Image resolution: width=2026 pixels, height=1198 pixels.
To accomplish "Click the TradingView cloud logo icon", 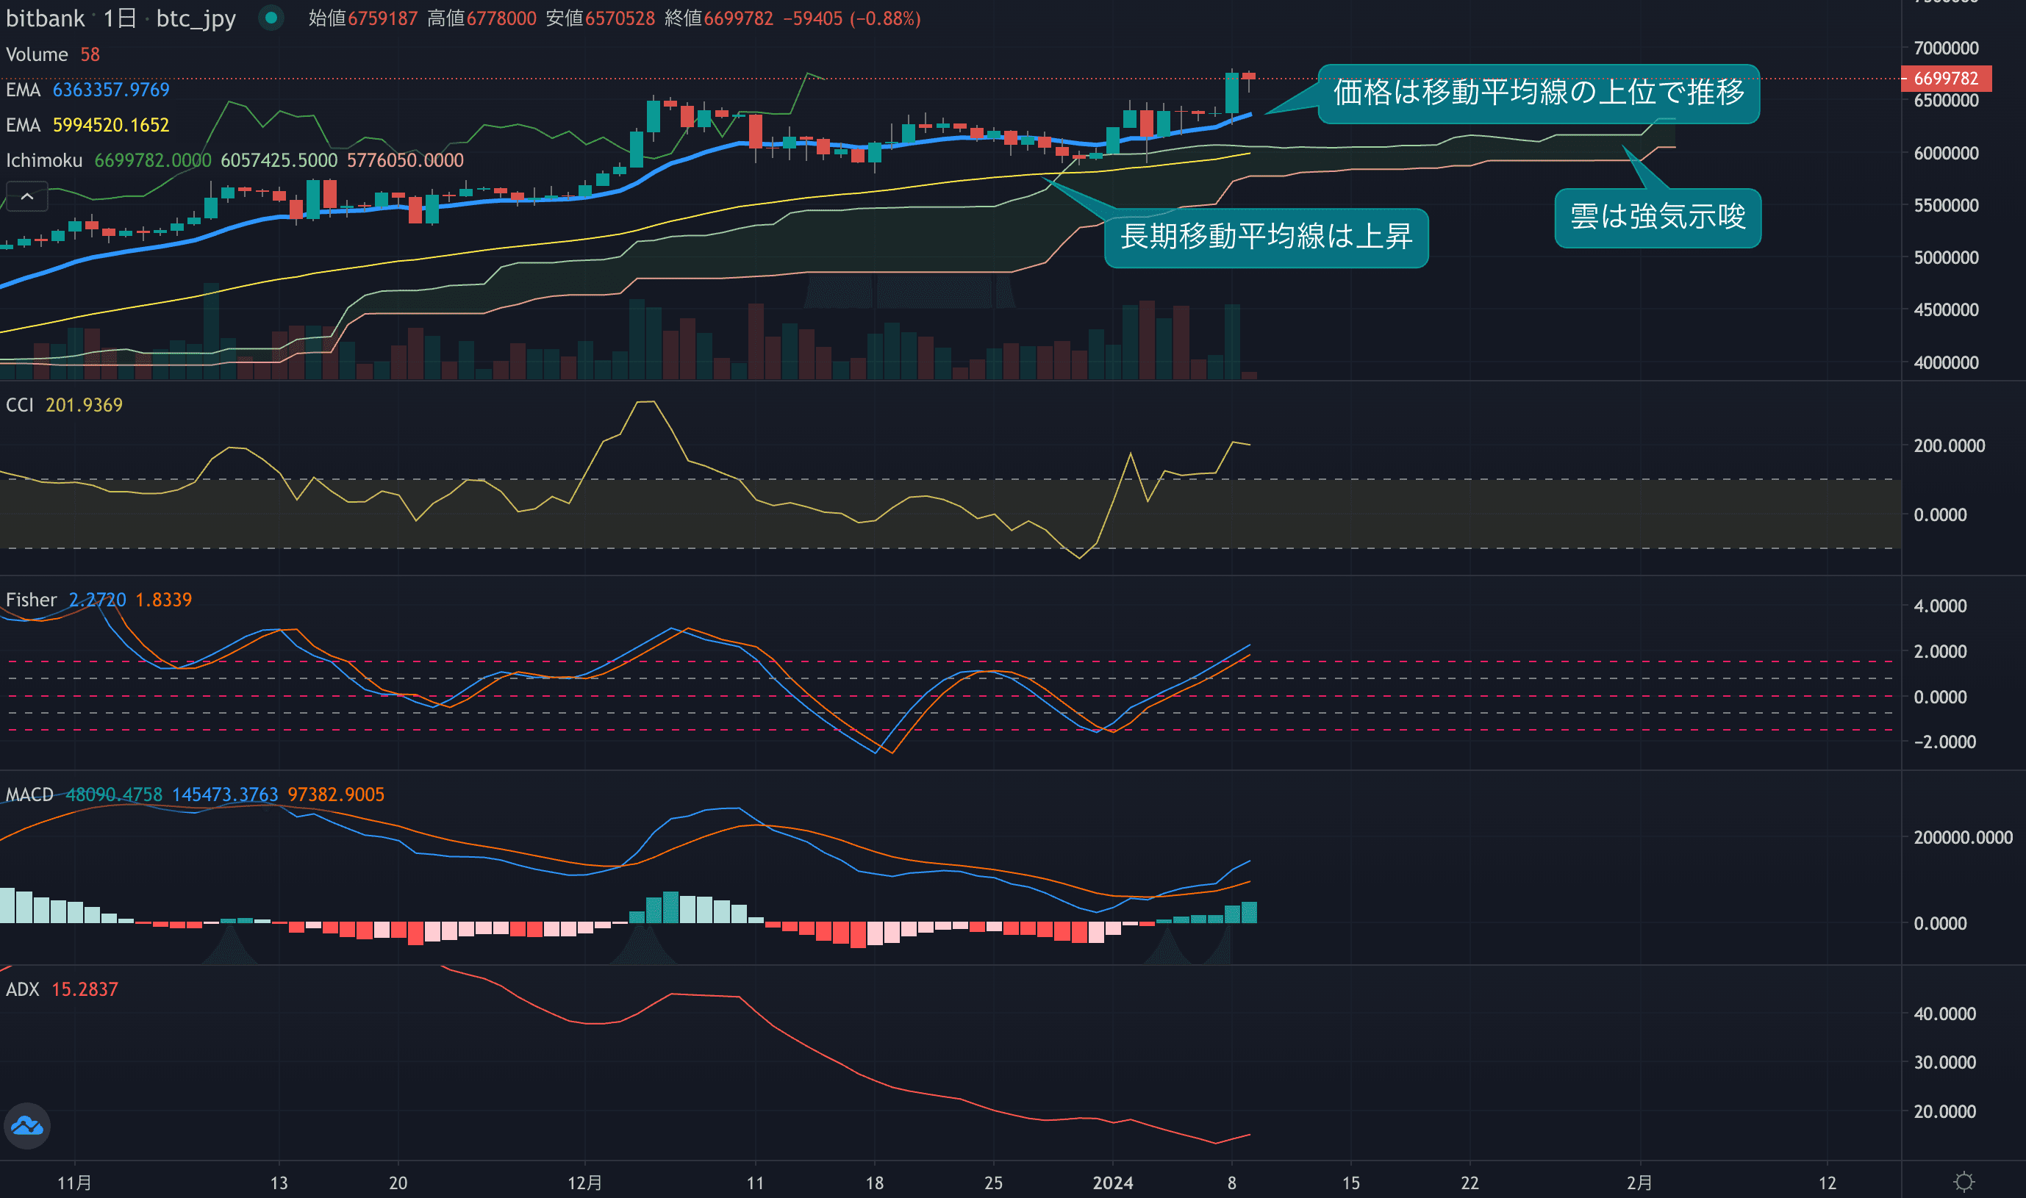I will (x=27, y=1125).
